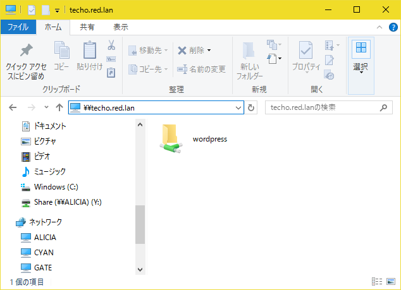Select the wordpress shared folder
Viewport: 401px width, 290px height.
pyautogui.click(x=194, y=139)
